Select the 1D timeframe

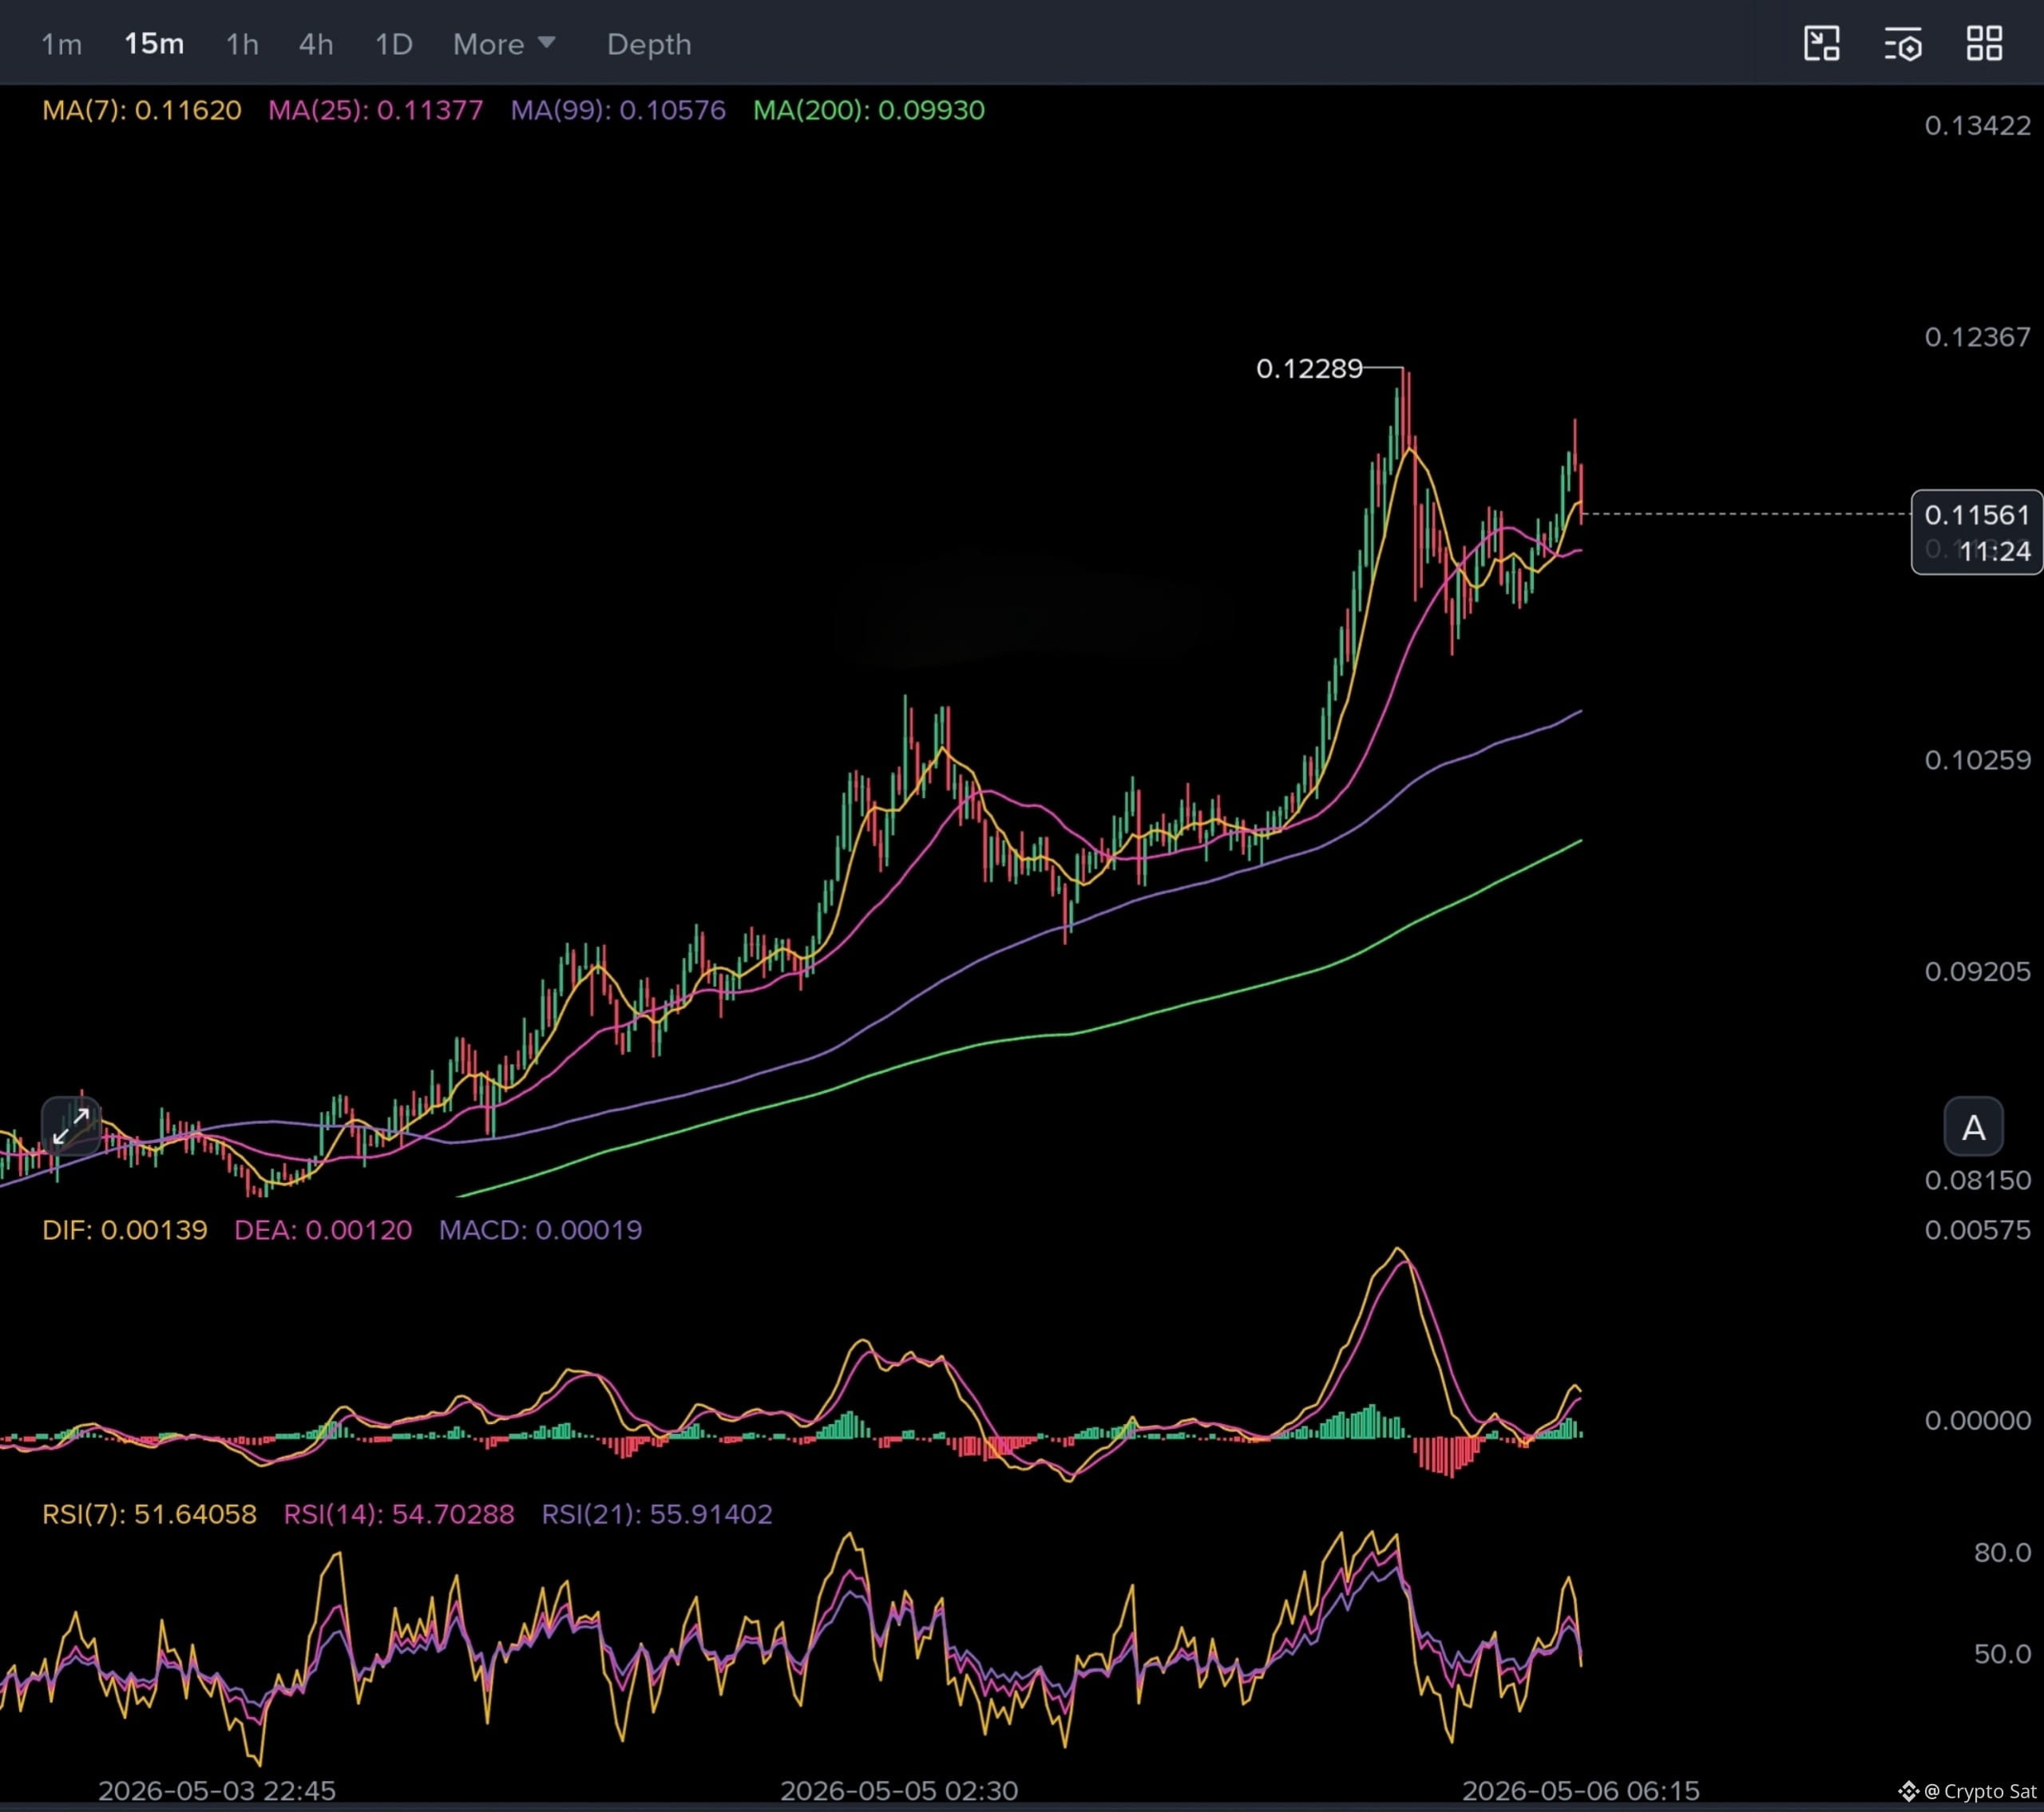pyautogui.click(x=394, y=44)
